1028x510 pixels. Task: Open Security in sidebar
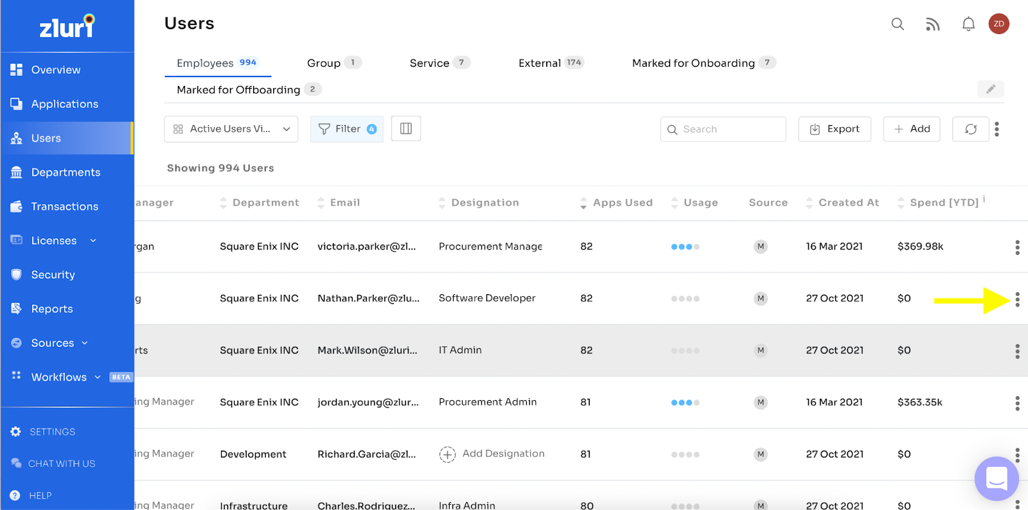pyautogui.click(x=67, y=274)
